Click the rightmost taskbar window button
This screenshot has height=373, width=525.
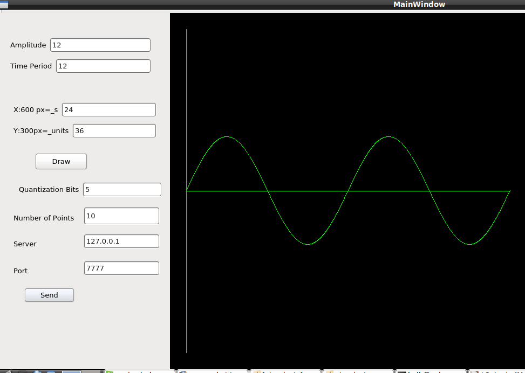(496, 371)
